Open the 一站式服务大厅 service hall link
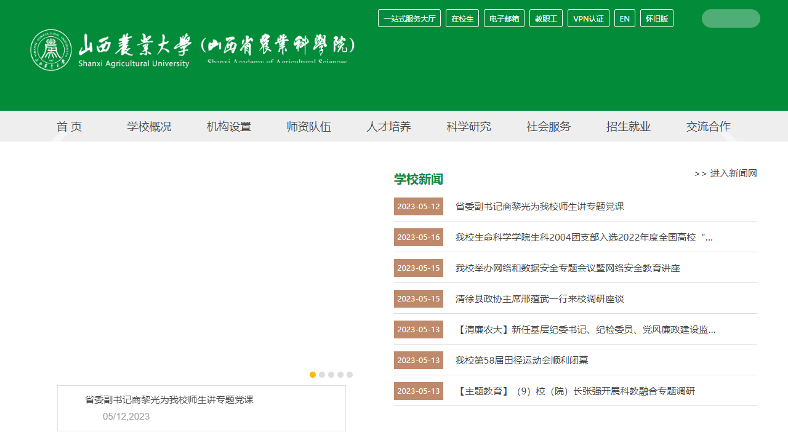788x443 pixels. coord(409,18)
